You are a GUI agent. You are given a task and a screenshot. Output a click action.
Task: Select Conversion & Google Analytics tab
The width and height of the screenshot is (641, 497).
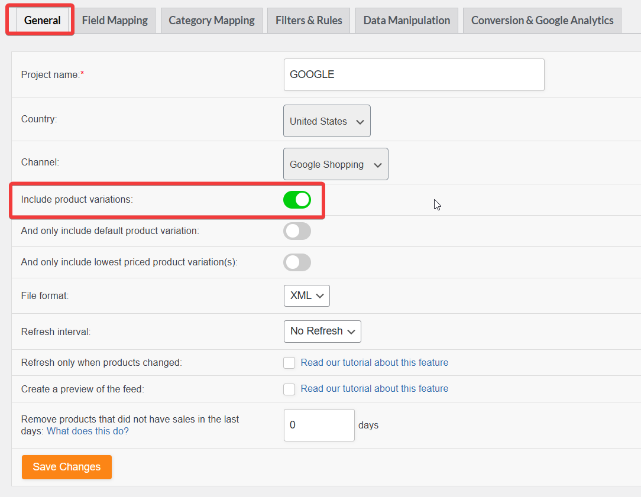(x=542, y=21)
